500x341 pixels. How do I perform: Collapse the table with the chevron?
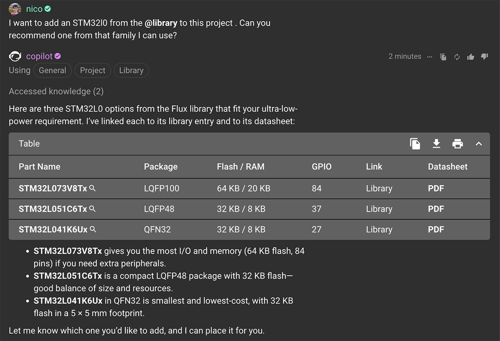479,144
